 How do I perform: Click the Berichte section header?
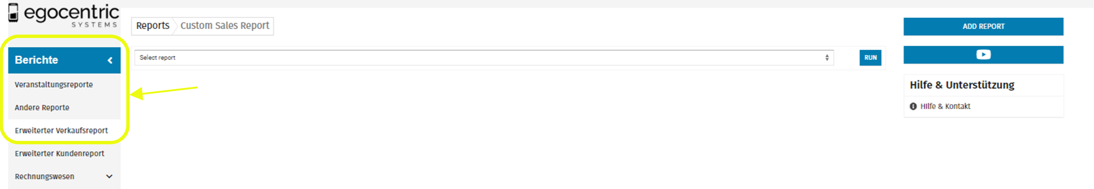click(x=37, y=60)
